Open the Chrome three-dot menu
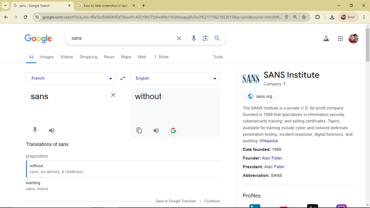 (x=364, y=17)
